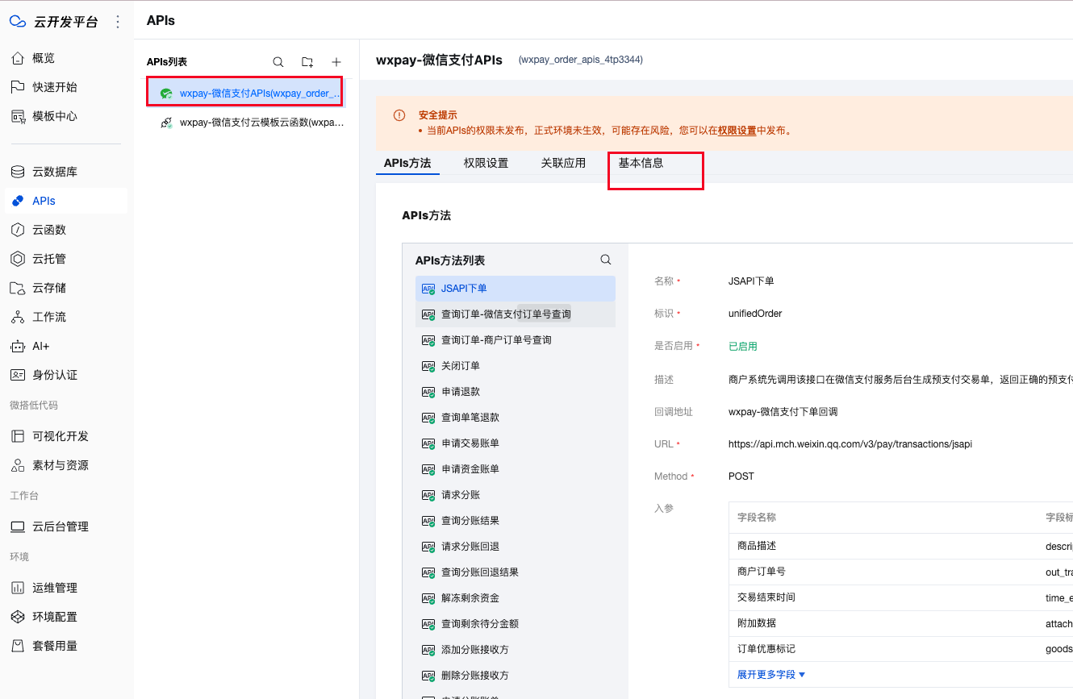Image resolution: width=1073 pixels, height=699 pixels.
Task: Click the API icon next to 申请退款
Action: [x=428, y=392]
